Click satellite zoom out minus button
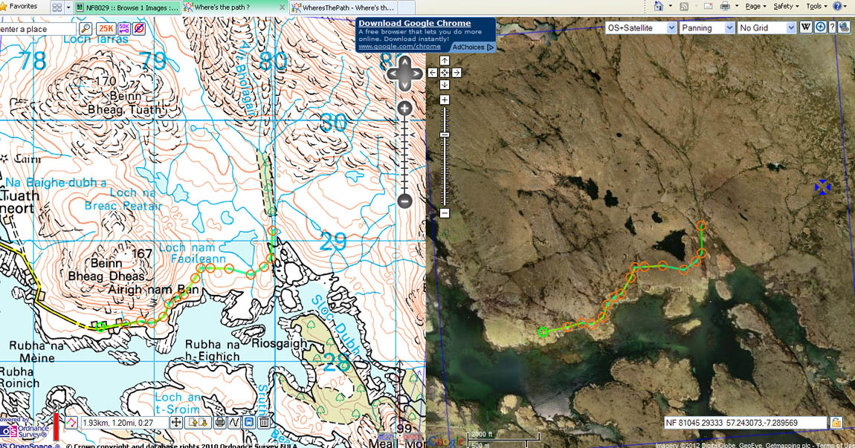 (x=445, y=213)
